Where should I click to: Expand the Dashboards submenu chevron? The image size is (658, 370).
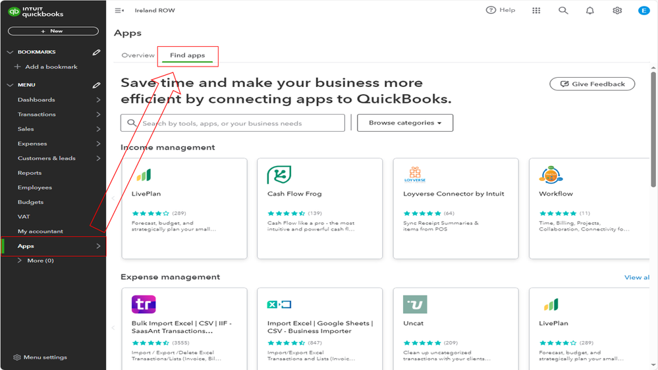[x=98, y=100]
